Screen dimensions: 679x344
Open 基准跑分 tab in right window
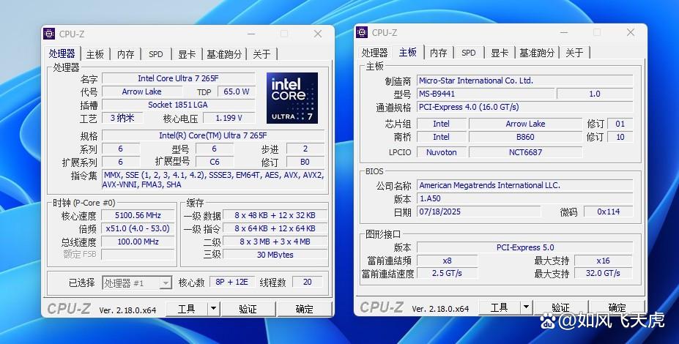[537, 53]
